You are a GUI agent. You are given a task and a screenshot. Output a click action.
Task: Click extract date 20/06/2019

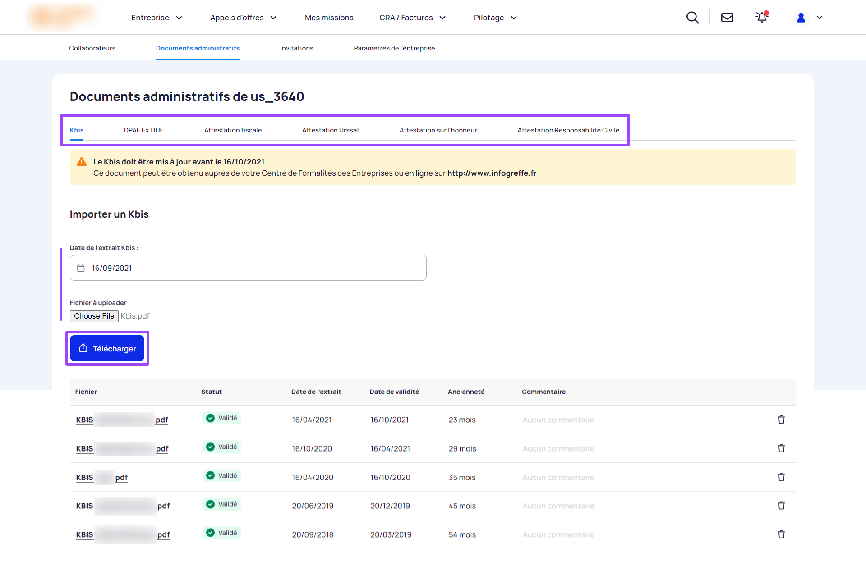click(x=313, y=506)
